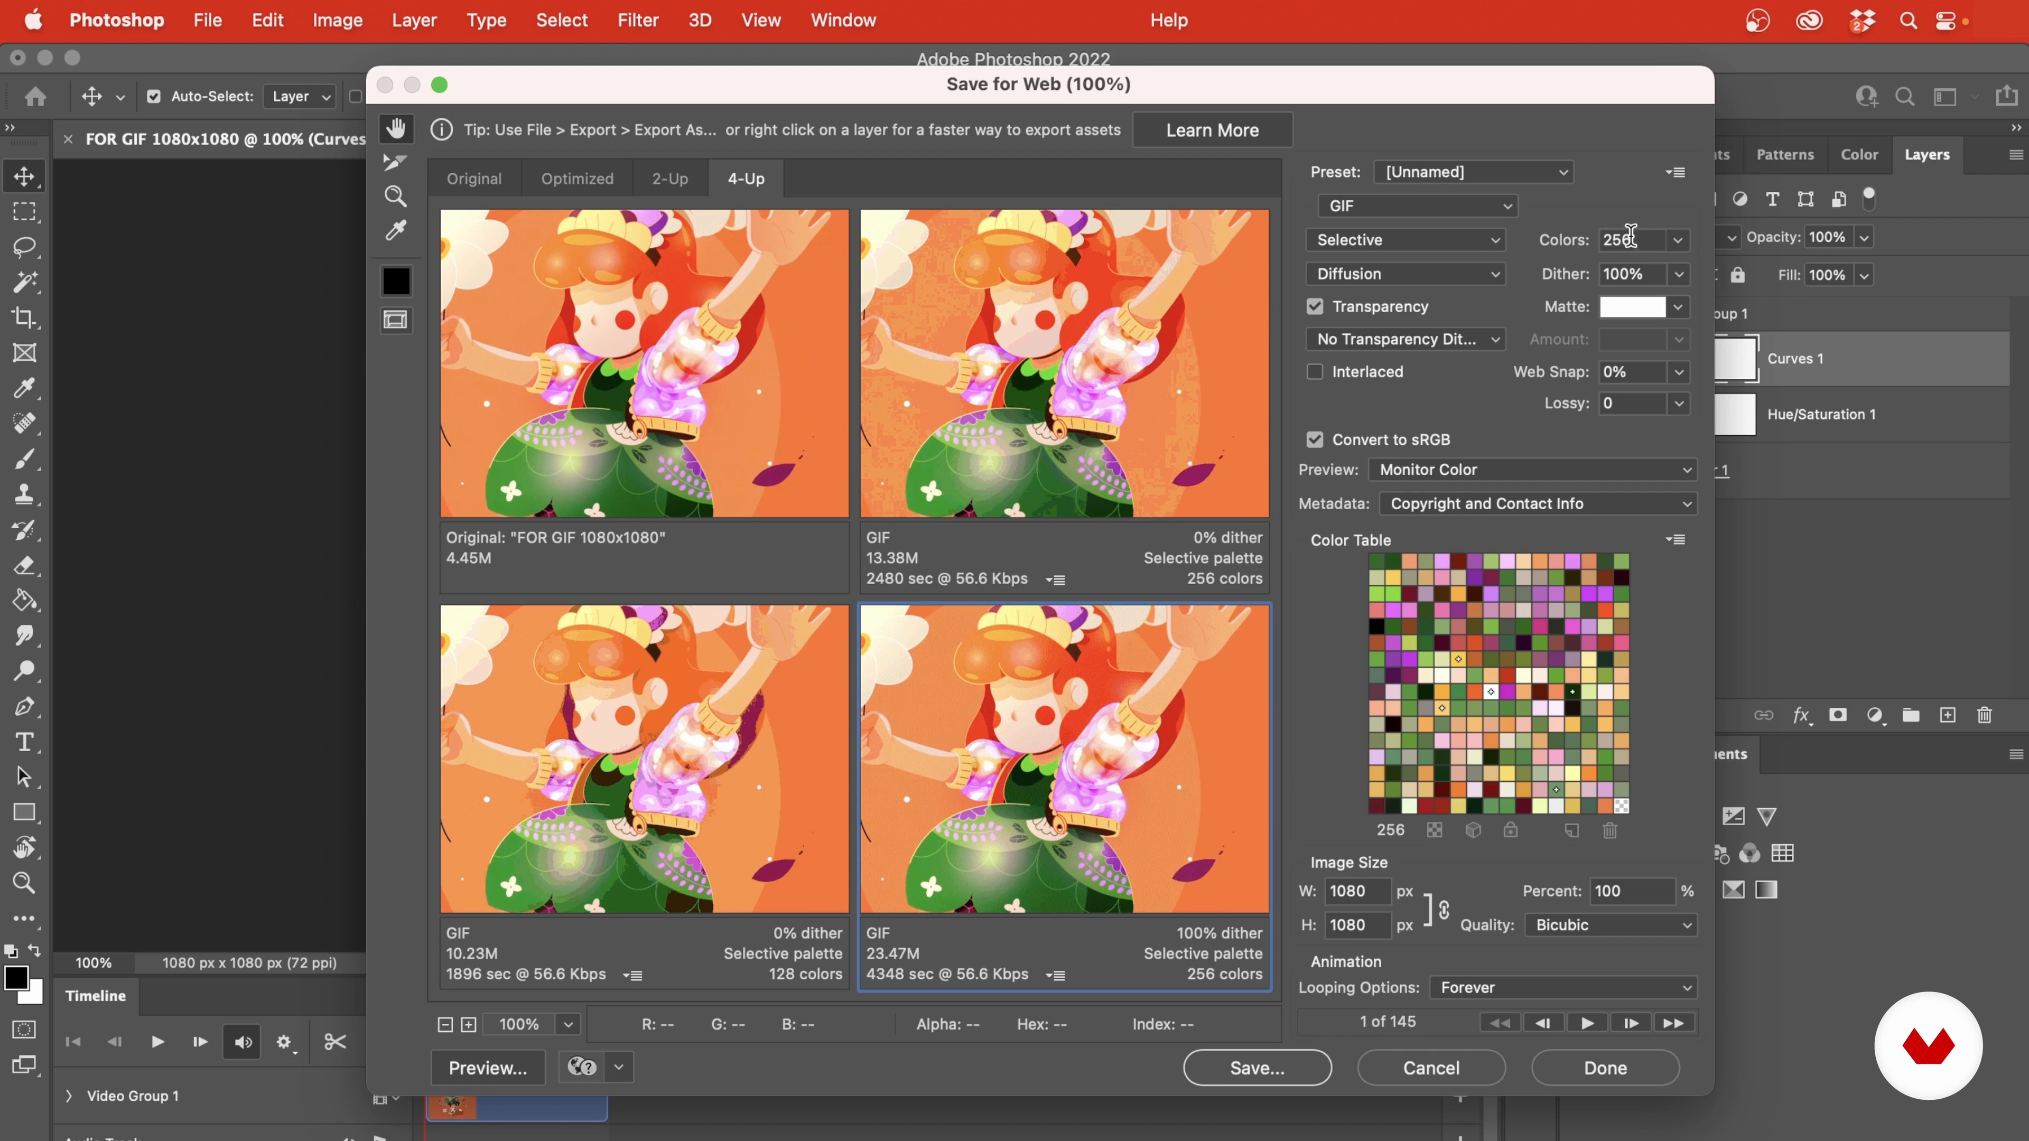Open the Diffusion dither algorithm dropdown

click(x=1406, y=273)
